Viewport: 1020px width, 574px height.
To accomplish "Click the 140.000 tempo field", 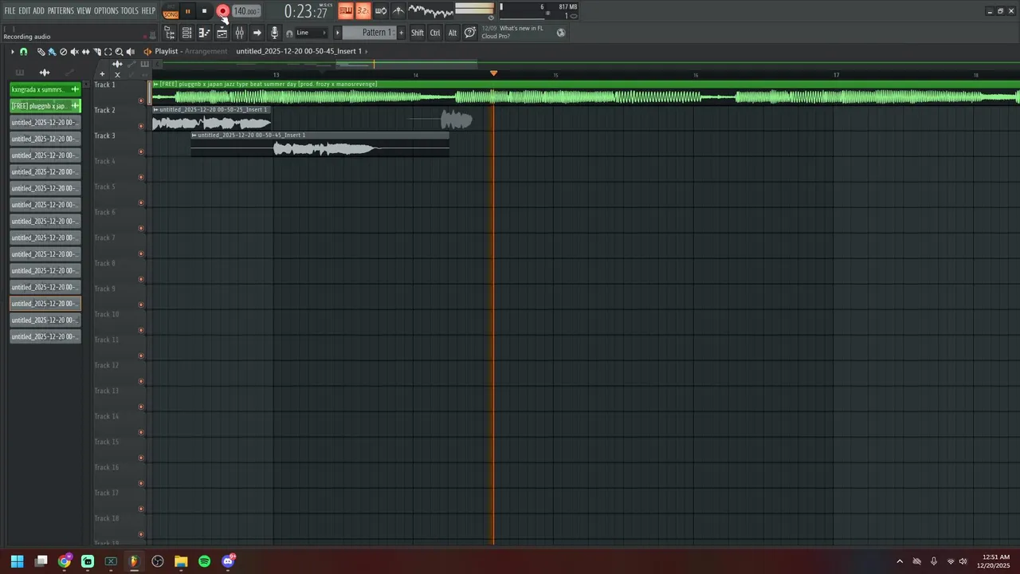I will pyautogui.click(x=246, y=11).
